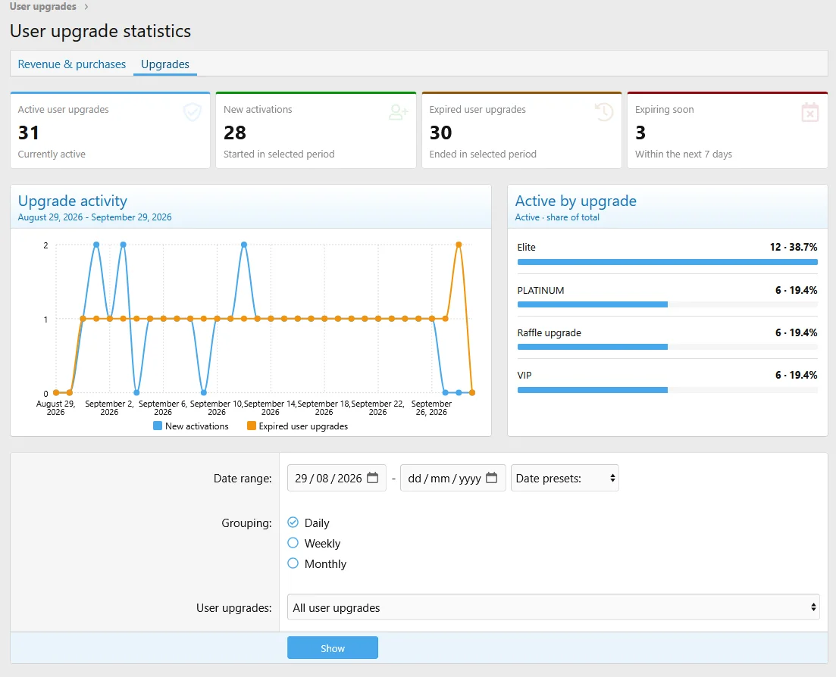Click the 'Active · share of total' subtitle
Viewport: 836px width, 677px height.
pos(557,217)
